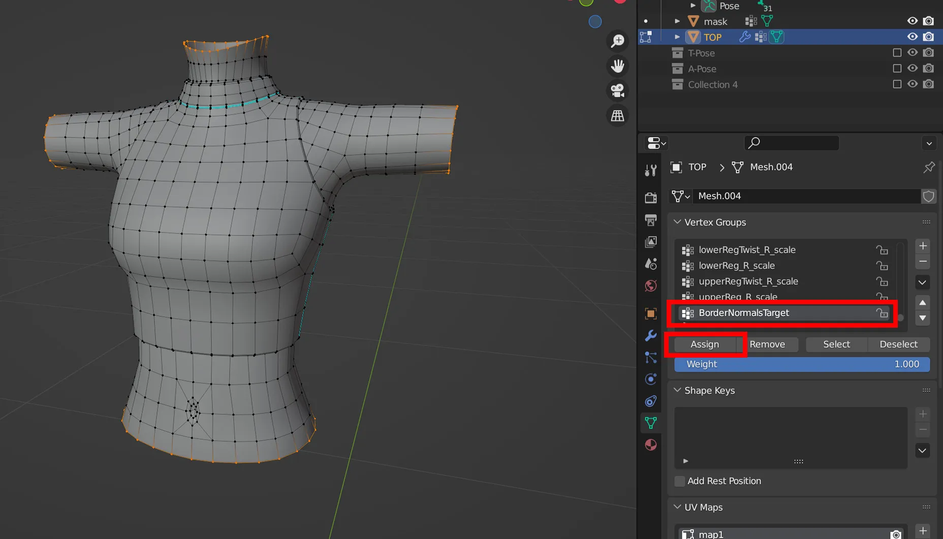Open the Scene properties tab
This screenshot has width=943, height=539.
click(650, 264)
